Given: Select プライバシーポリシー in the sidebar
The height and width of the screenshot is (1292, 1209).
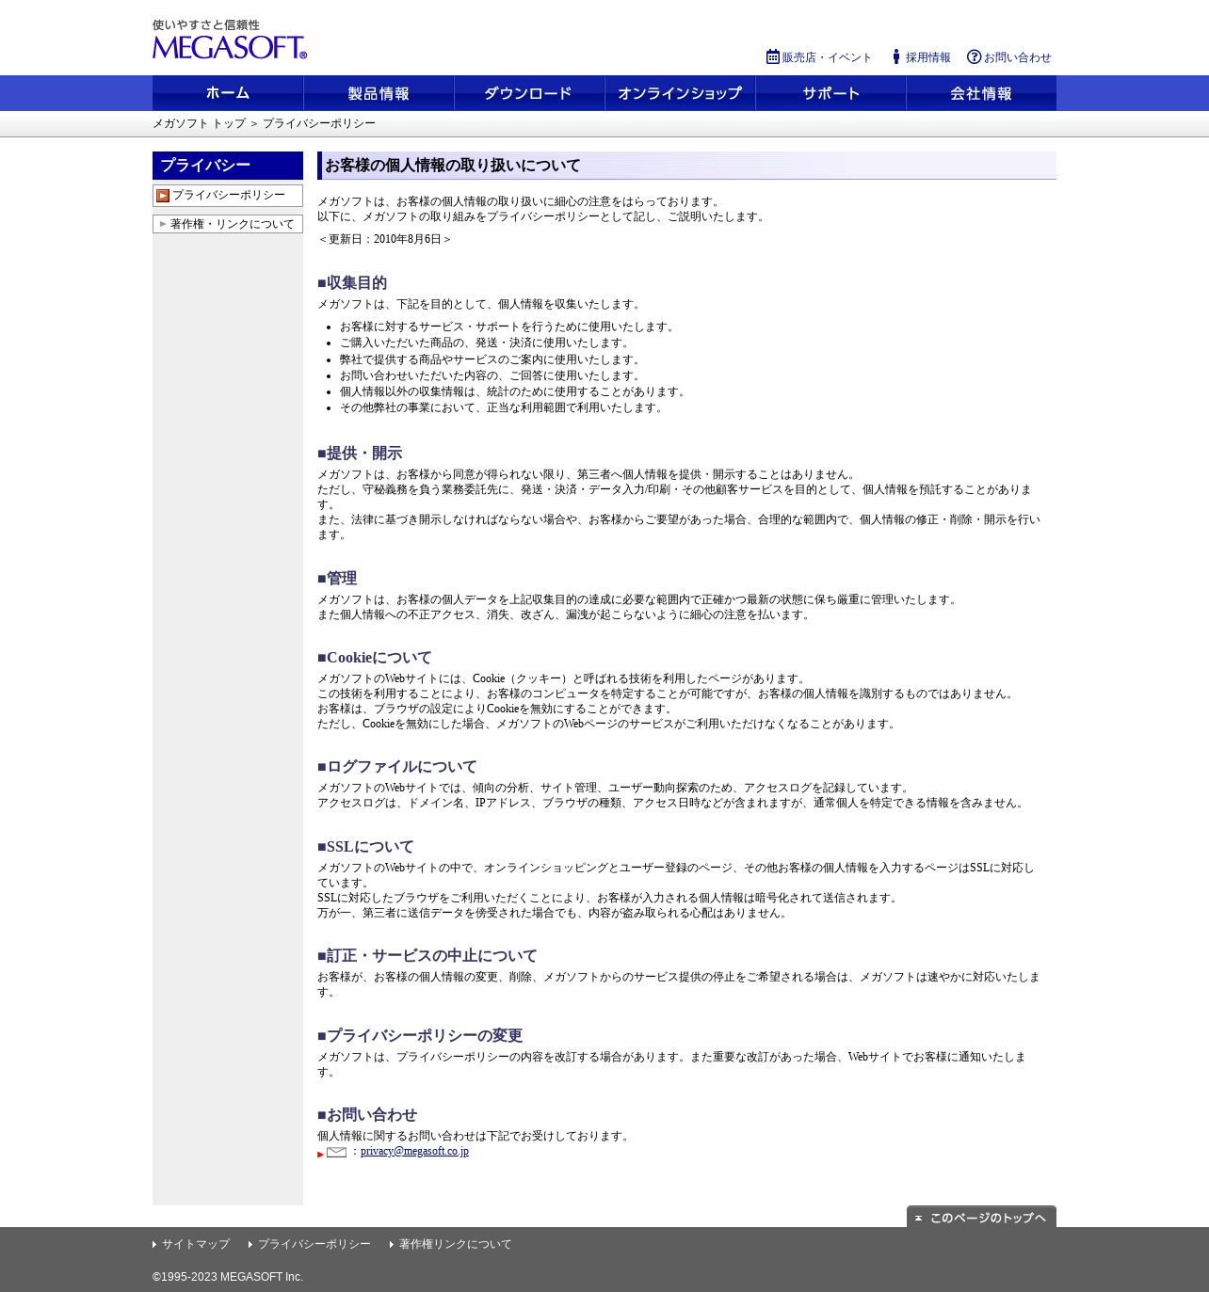Looking at the screenshot, I should [228, 196].
